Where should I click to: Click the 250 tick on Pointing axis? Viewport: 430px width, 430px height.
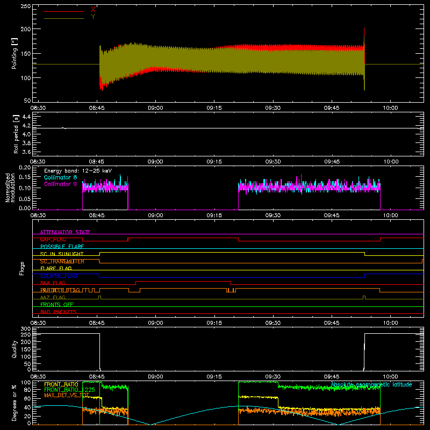pyautogui.click(x=26, y=6)
